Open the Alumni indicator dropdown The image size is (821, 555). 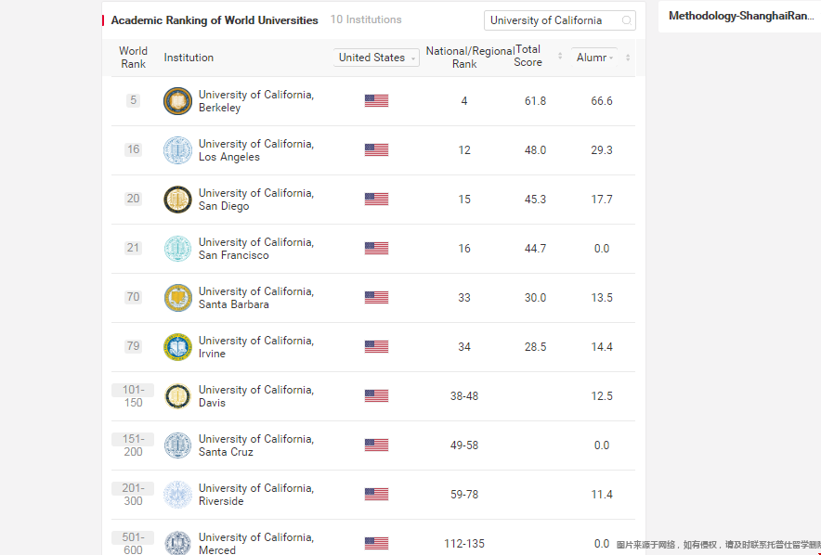594,58
